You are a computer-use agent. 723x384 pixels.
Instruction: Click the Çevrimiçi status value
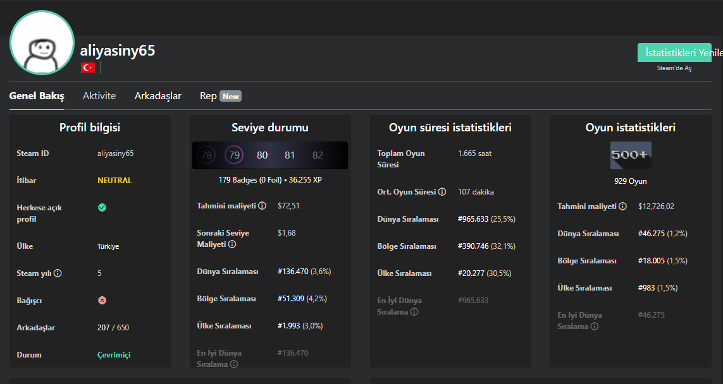(x=114, y=355)
